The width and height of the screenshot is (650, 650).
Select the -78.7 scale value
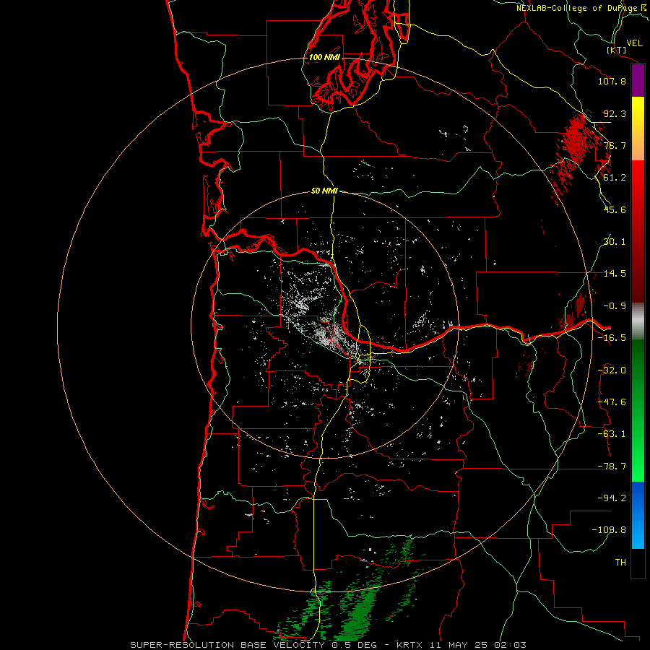tap(612, 467)
